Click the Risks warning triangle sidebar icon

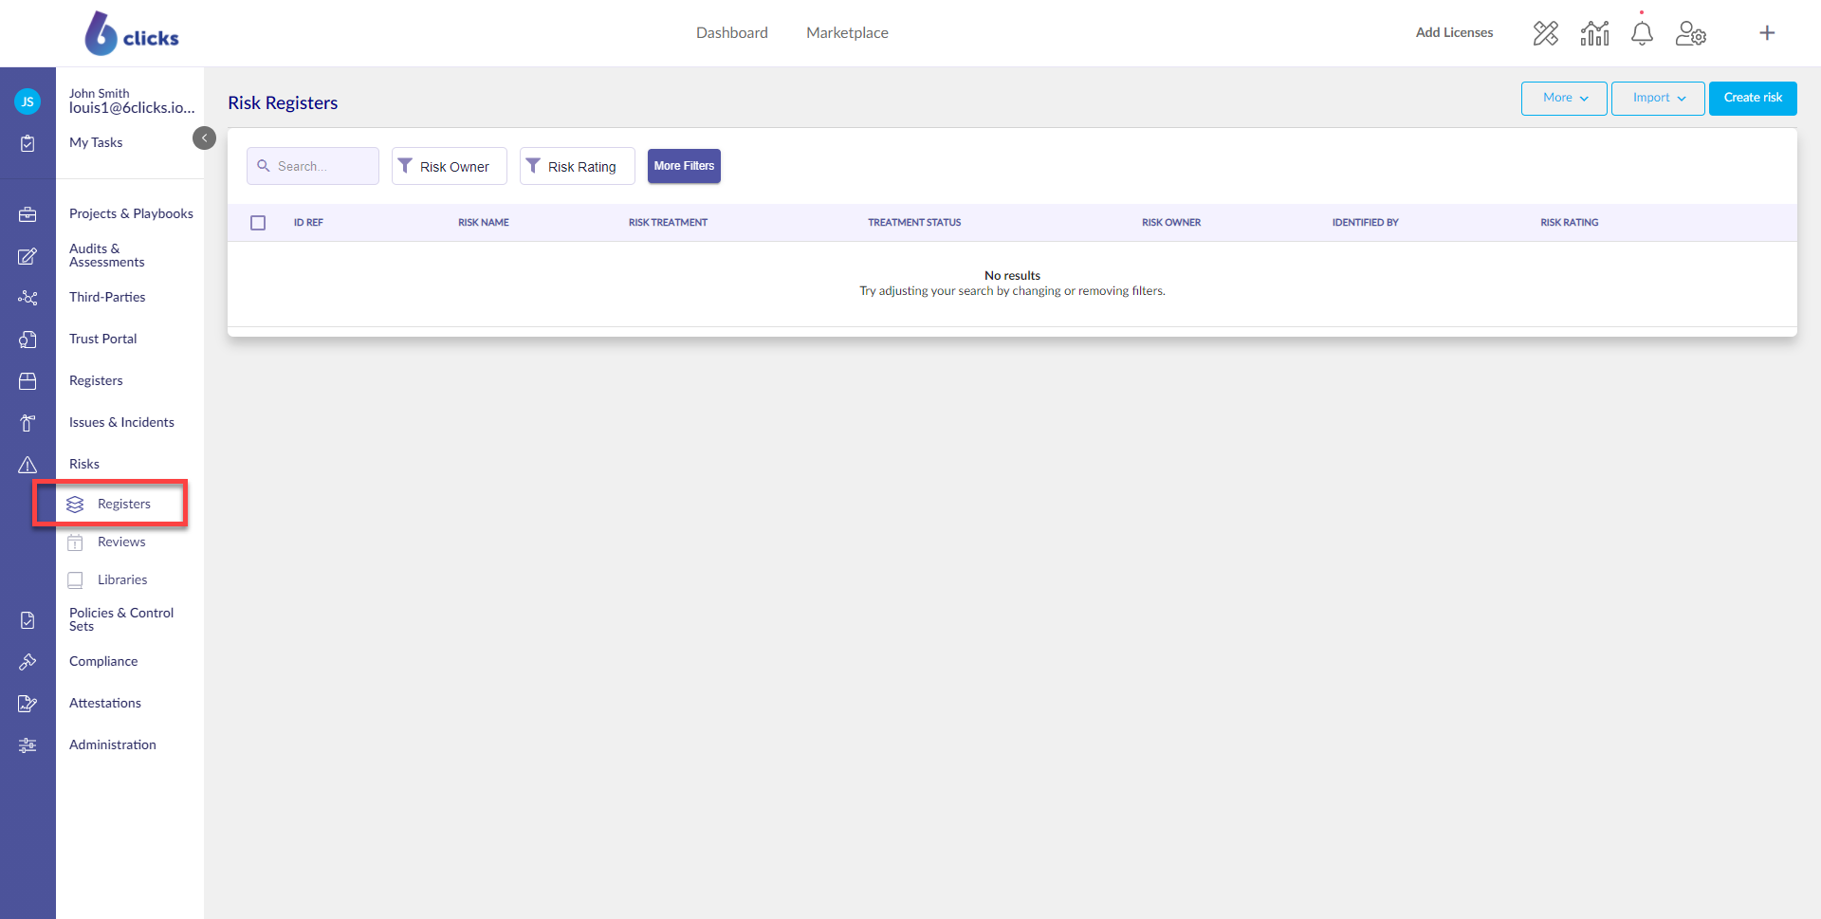coord(28,465)
